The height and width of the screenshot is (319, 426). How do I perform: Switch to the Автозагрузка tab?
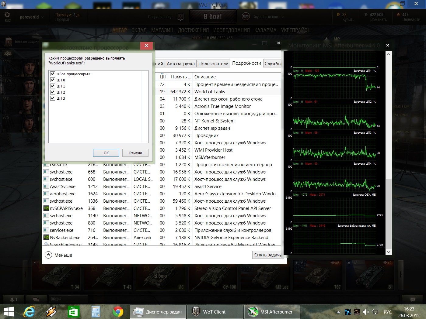[181, 63]
